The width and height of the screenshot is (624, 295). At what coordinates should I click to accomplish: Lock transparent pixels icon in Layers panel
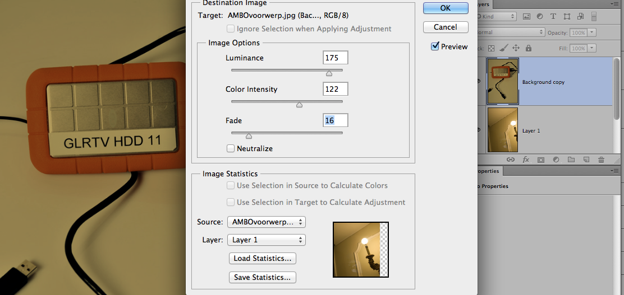[492, 48]
